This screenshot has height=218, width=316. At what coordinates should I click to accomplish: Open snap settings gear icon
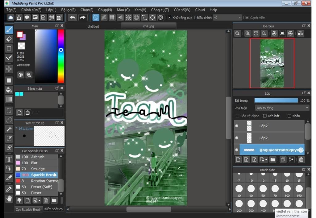click(x=160, y=18)
